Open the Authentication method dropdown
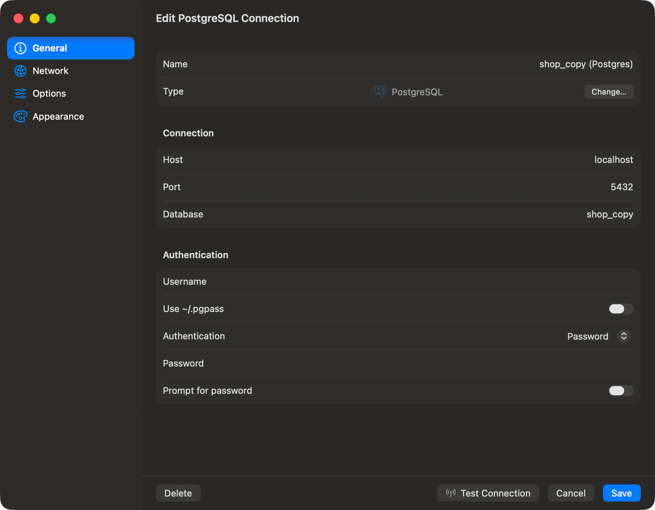 (624, 336)
